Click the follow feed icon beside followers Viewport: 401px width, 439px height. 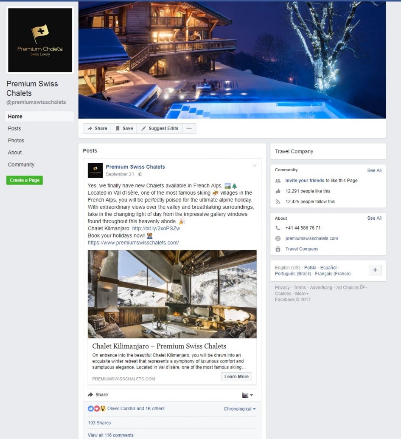pyautogui.click(x=278, y=201)
